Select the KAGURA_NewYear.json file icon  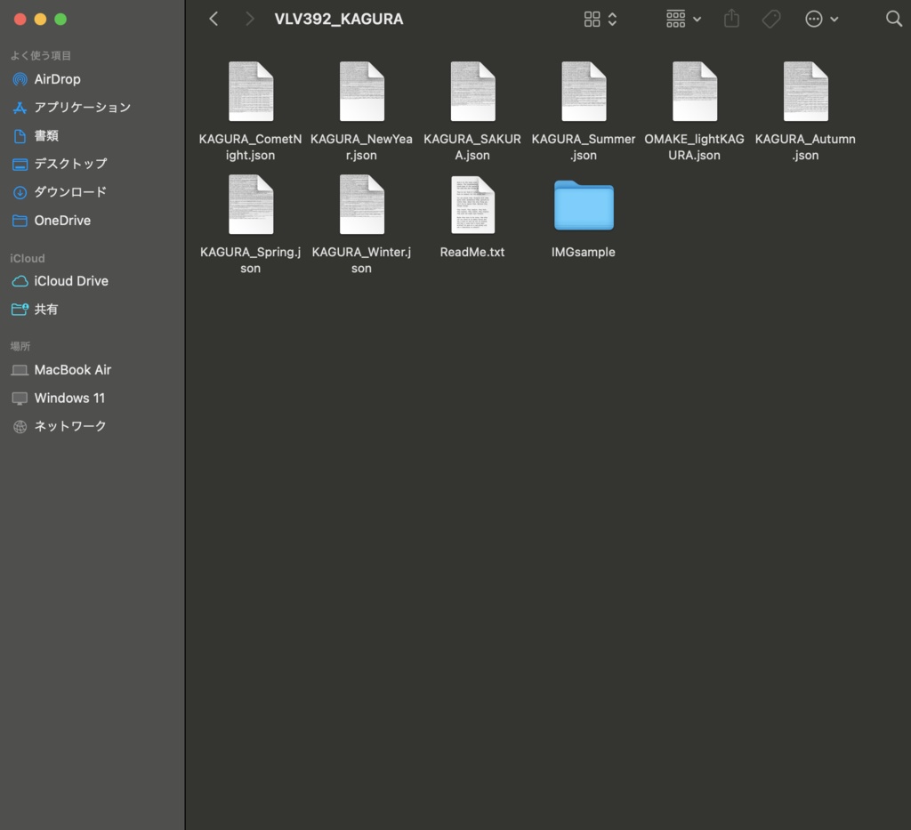pyautogui.click(x=362, y=92)
